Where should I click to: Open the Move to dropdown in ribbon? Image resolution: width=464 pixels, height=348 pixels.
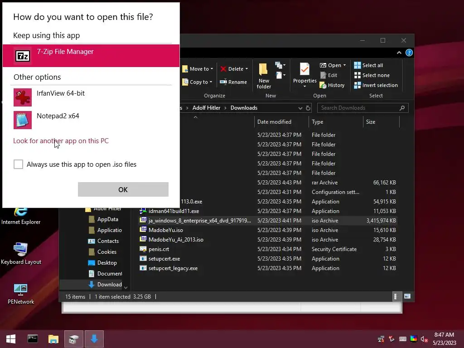tap(198, 69)
